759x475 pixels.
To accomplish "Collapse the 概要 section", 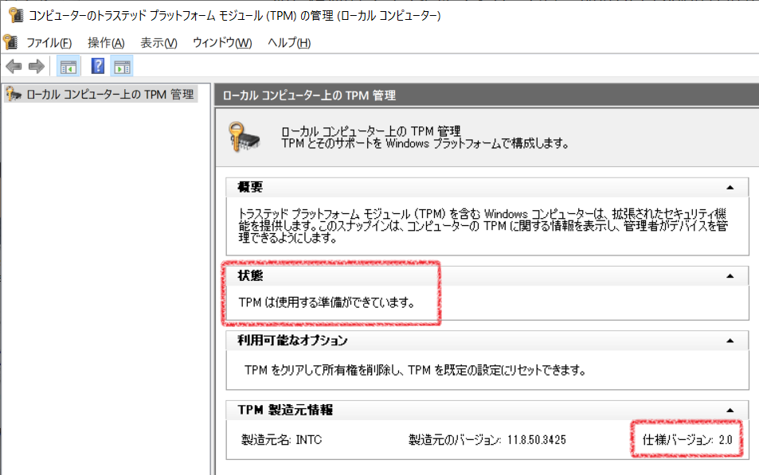I will (730, 188).
